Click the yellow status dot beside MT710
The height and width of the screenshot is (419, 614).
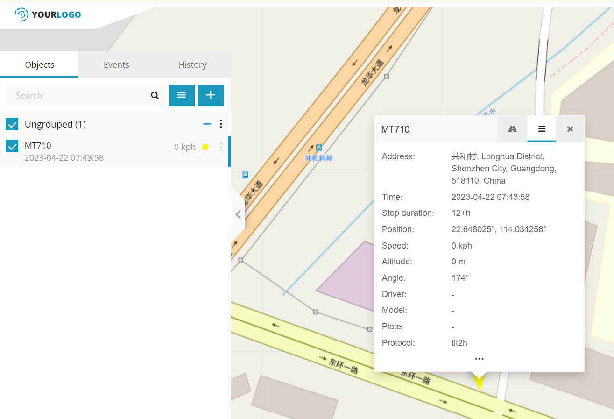(205, 146)
